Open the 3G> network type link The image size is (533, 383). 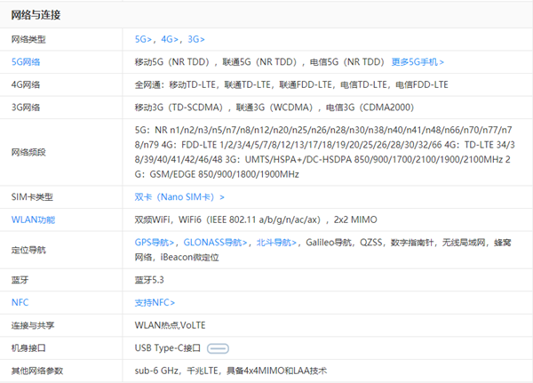click(196, 40)
